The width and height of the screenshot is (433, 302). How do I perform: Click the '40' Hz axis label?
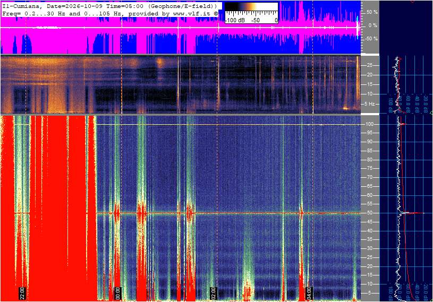pos(370,231)
